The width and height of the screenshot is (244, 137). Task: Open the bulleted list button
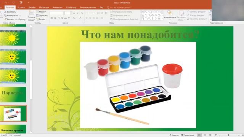tap(87, 13)
